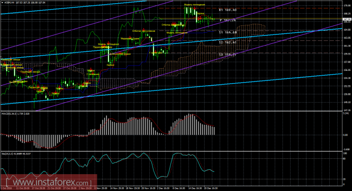Click the red arrow signal above the top candle

195,8
